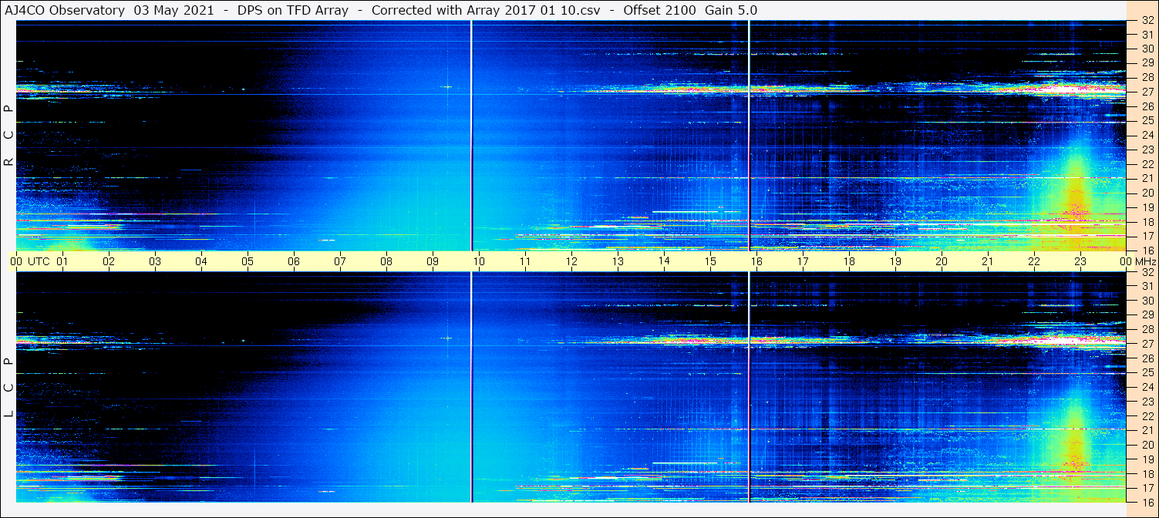The height and width of the screenshot is (518, 1159).
Task: Click the 21 MHz tick in RCP panel
Action: tap(1147, 178)
